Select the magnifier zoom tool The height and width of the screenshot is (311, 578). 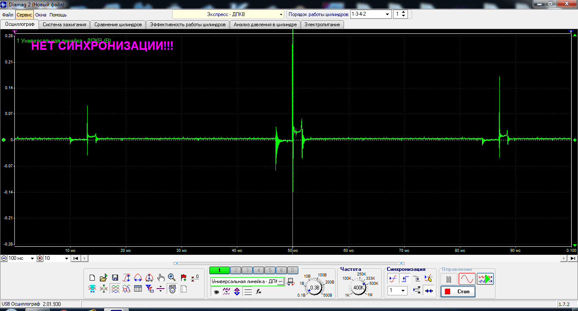pos(172,278)
